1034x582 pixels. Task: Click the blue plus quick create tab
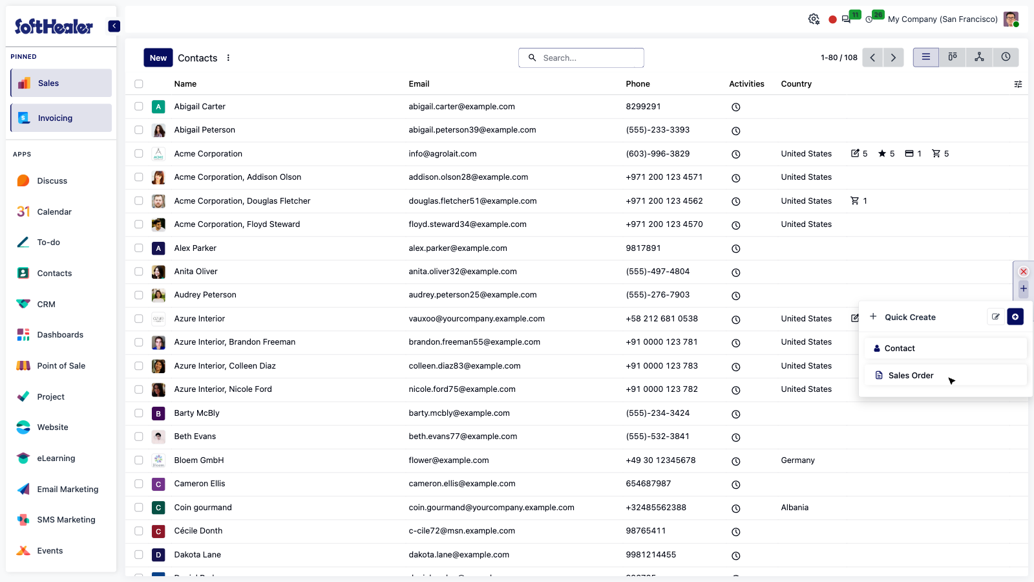point(1024,289)
